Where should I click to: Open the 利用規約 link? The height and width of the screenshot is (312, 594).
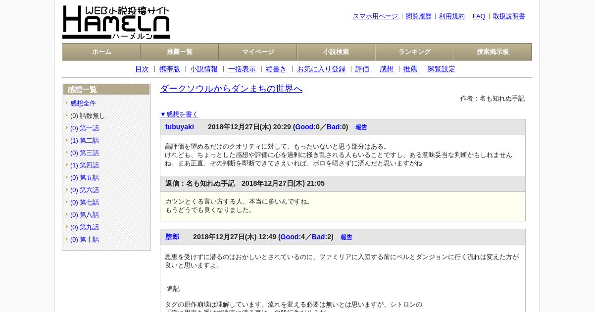(x=452, y=16)
